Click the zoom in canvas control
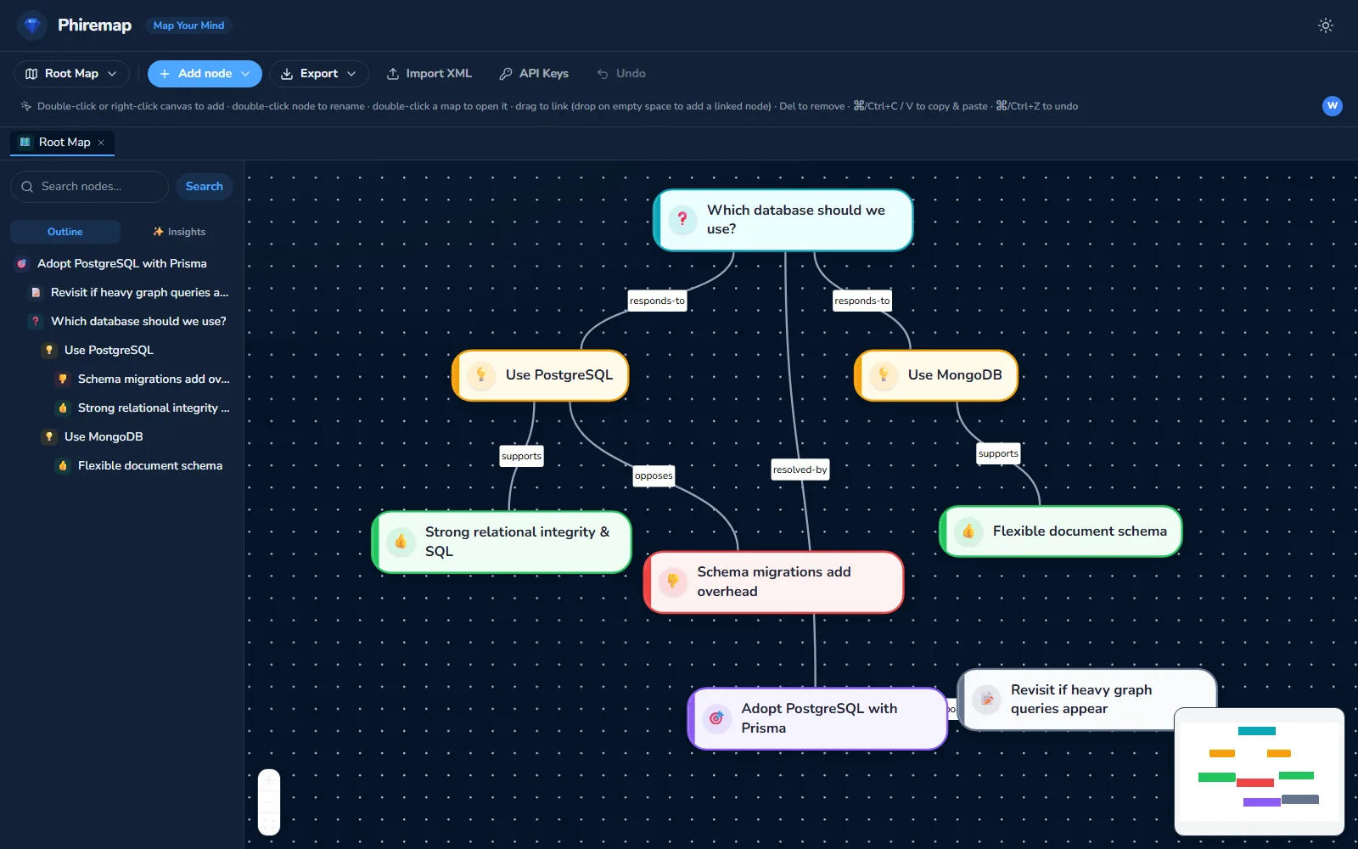The height and width of the screenshot is (849, 1358). pos(269,780)
